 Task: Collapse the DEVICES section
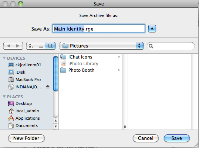tap(4, 58)
